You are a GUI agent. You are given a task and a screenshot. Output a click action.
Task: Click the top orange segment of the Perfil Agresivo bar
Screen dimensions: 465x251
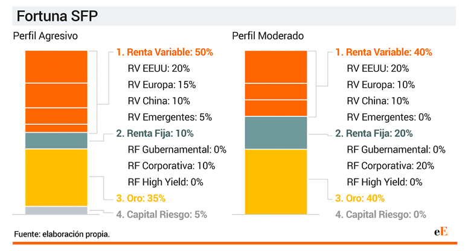pos(56,66)
